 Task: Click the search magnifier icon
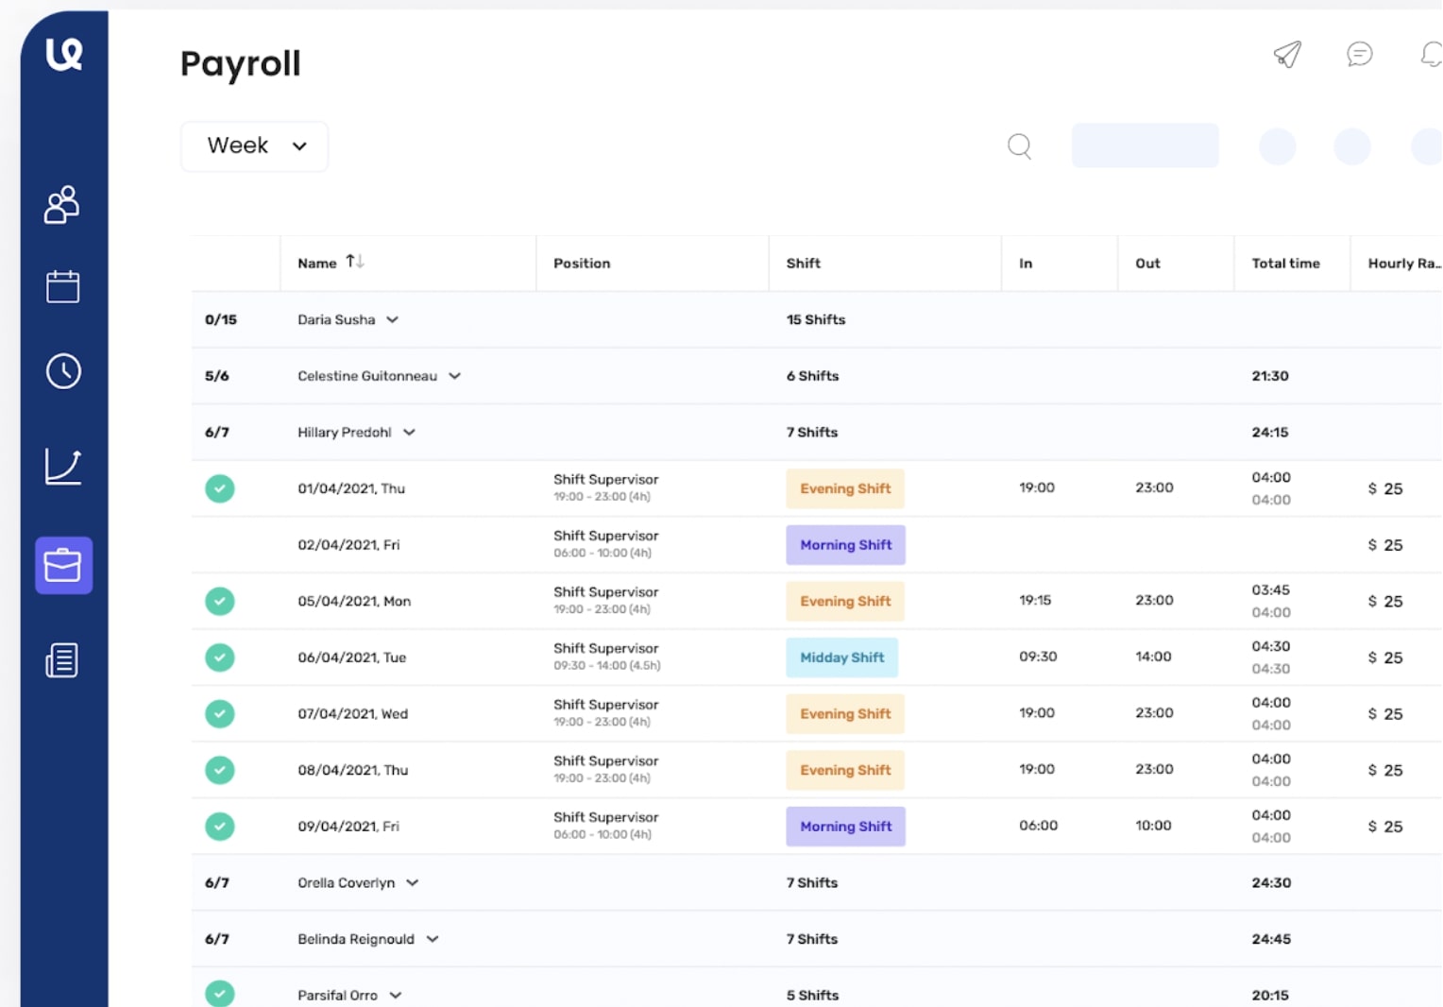pos(1019,146)
